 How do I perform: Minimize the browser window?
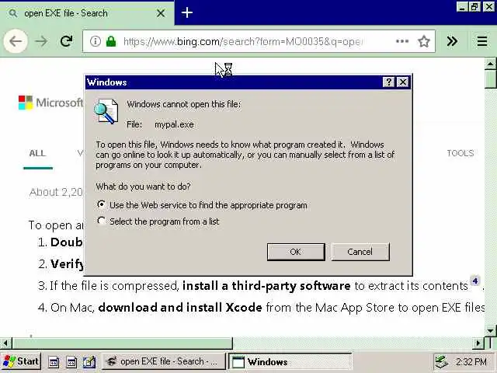coord(461,7)
